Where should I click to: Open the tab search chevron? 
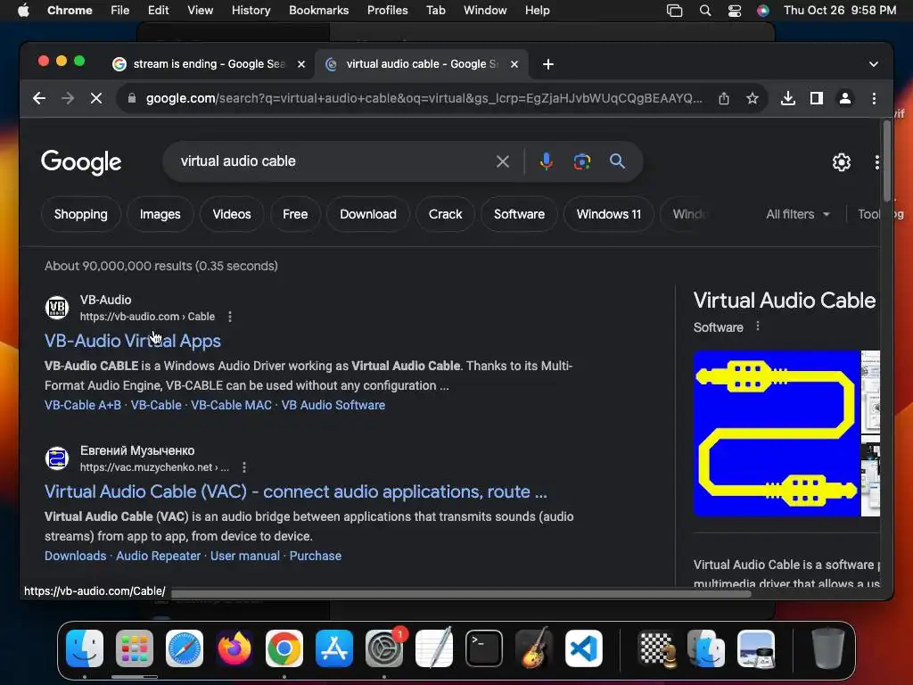tap(874, 64)
